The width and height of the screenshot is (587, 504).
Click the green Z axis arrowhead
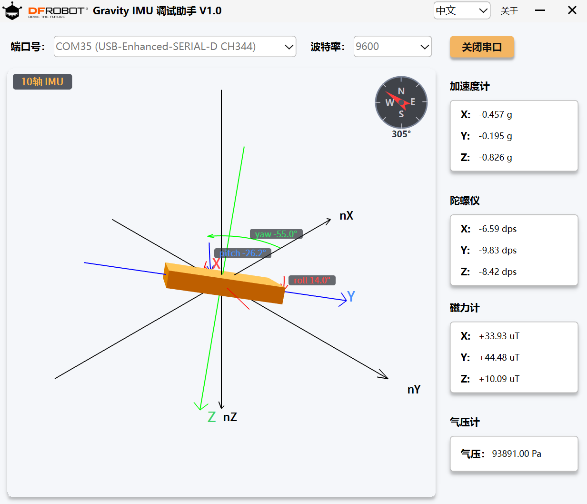[x=199, y=406]
